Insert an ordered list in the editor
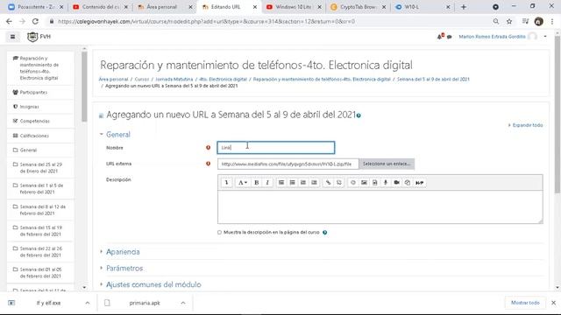 click(x=292, y=183)
